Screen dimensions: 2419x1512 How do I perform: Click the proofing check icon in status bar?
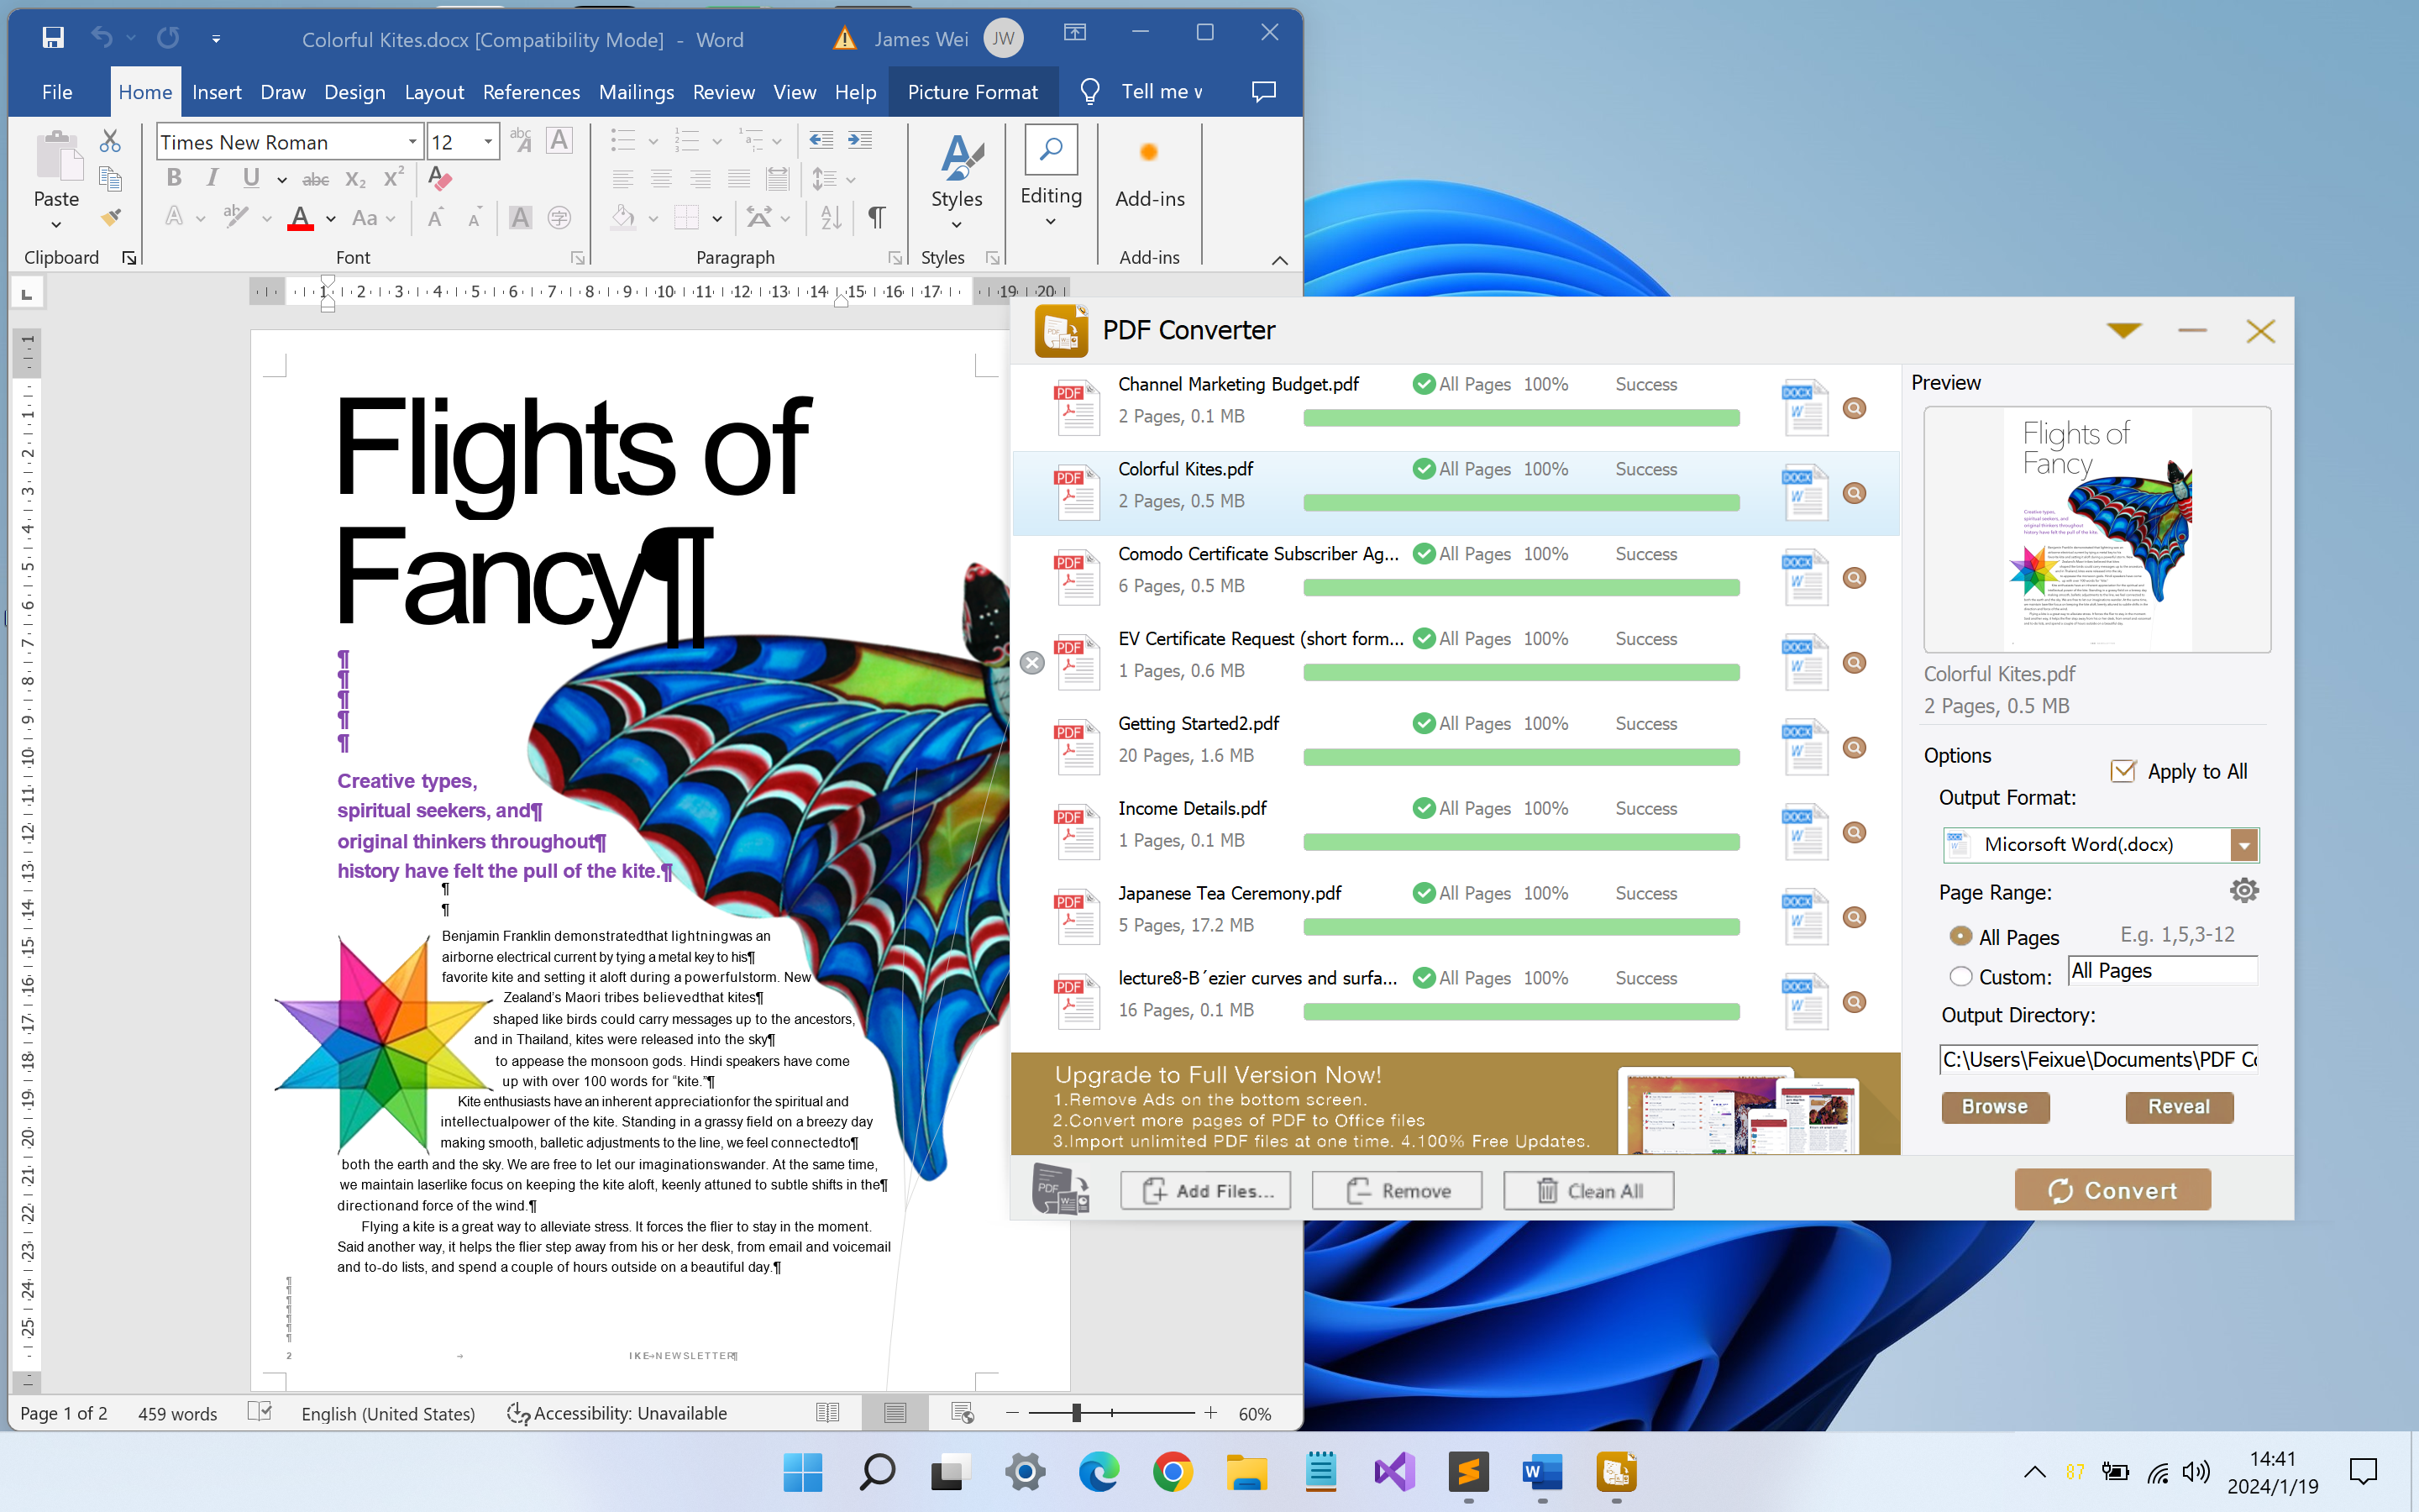[260, 1411]
